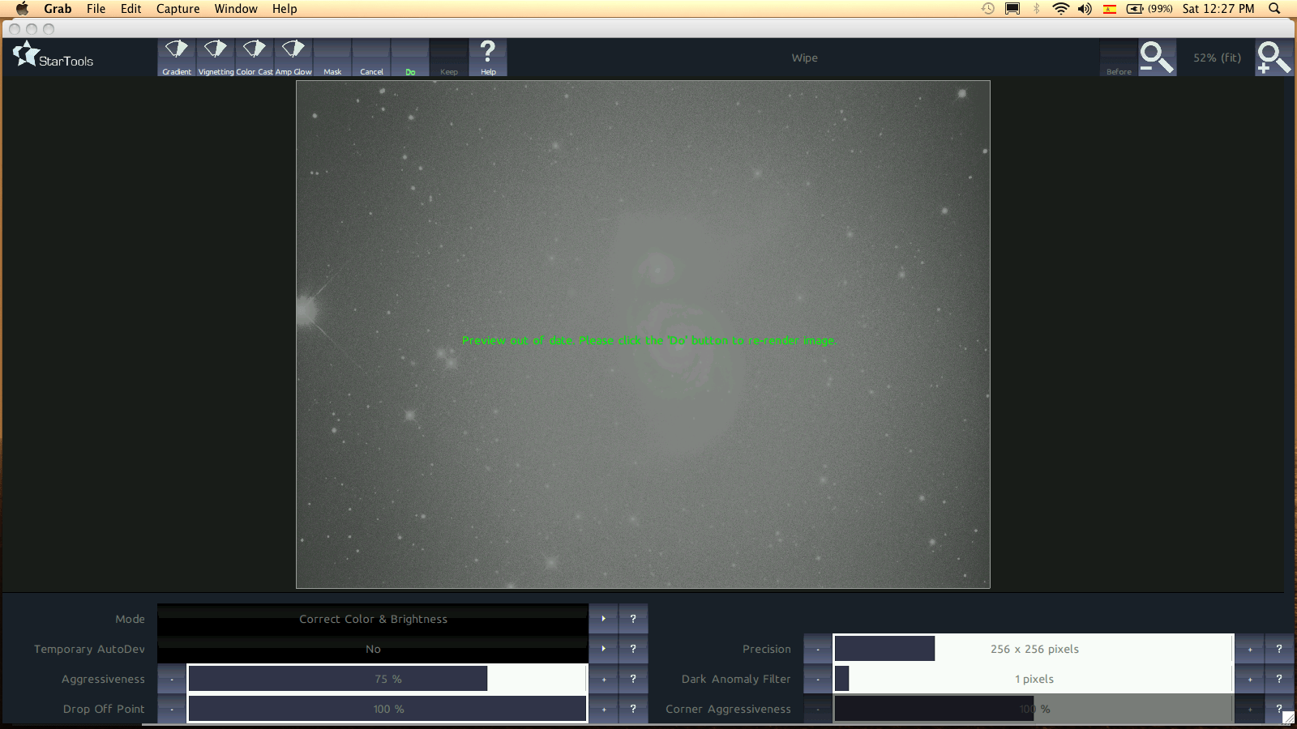The width and height of the screenshot is (1297, 729).
Task: Open the Window menu in menu bar
Action: click(235, 9)
